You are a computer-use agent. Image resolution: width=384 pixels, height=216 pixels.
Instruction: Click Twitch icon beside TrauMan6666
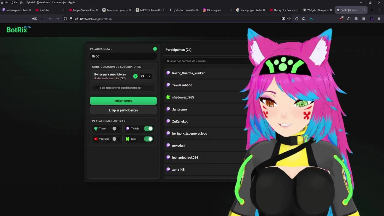168,85
